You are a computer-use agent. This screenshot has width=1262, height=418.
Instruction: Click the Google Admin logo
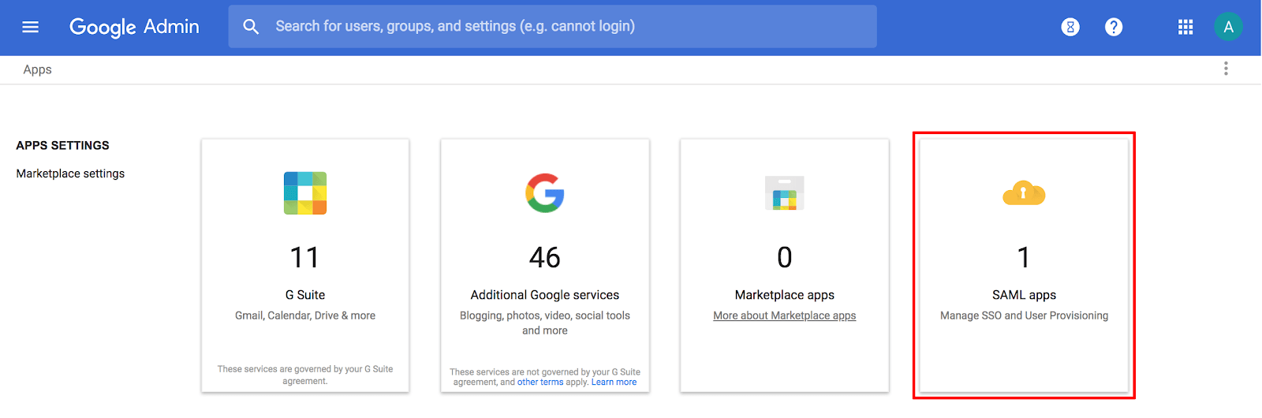(134, 27)
